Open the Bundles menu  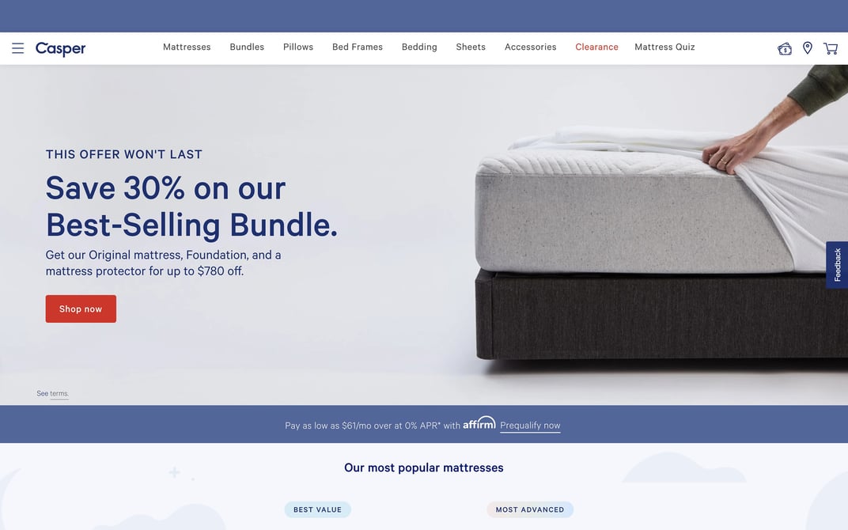(247, 47)
